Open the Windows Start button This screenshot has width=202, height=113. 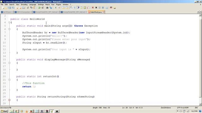(4, 111)
